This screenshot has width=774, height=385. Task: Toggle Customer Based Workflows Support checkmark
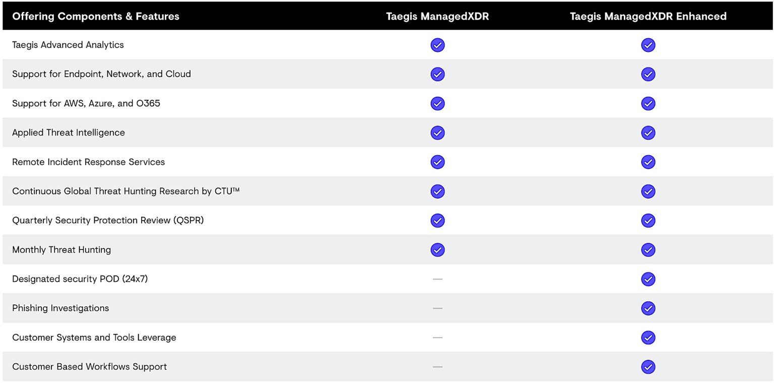pyautogui.click(x=648, y=366)
